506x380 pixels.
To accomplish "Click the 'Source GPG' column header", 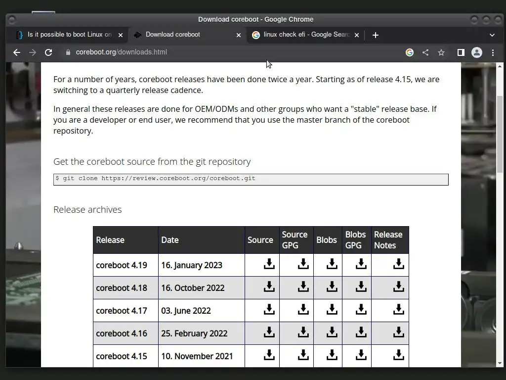I will pos(296,240).
